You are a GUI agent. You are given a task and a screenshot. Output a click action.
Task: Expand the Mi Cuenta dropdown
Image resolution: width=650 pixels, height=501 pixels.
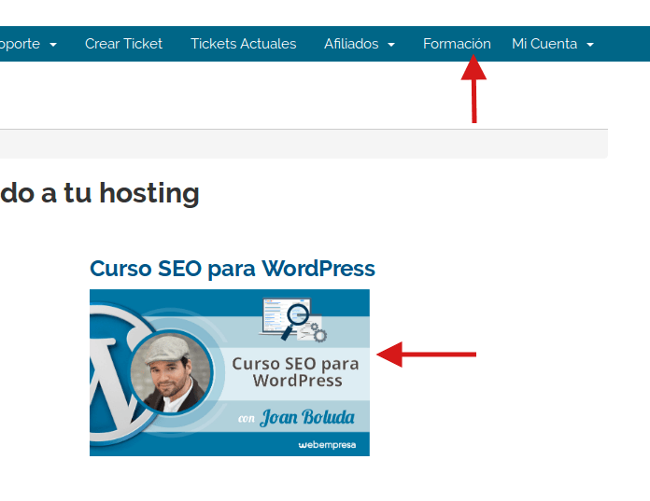553,44
